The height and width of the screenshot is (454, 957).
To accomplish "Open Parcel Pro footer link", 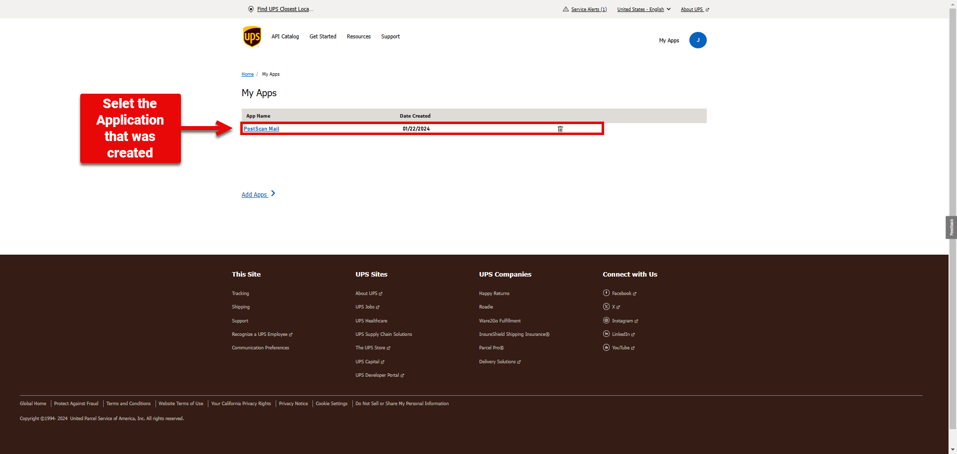I will [x=491, y=348].
